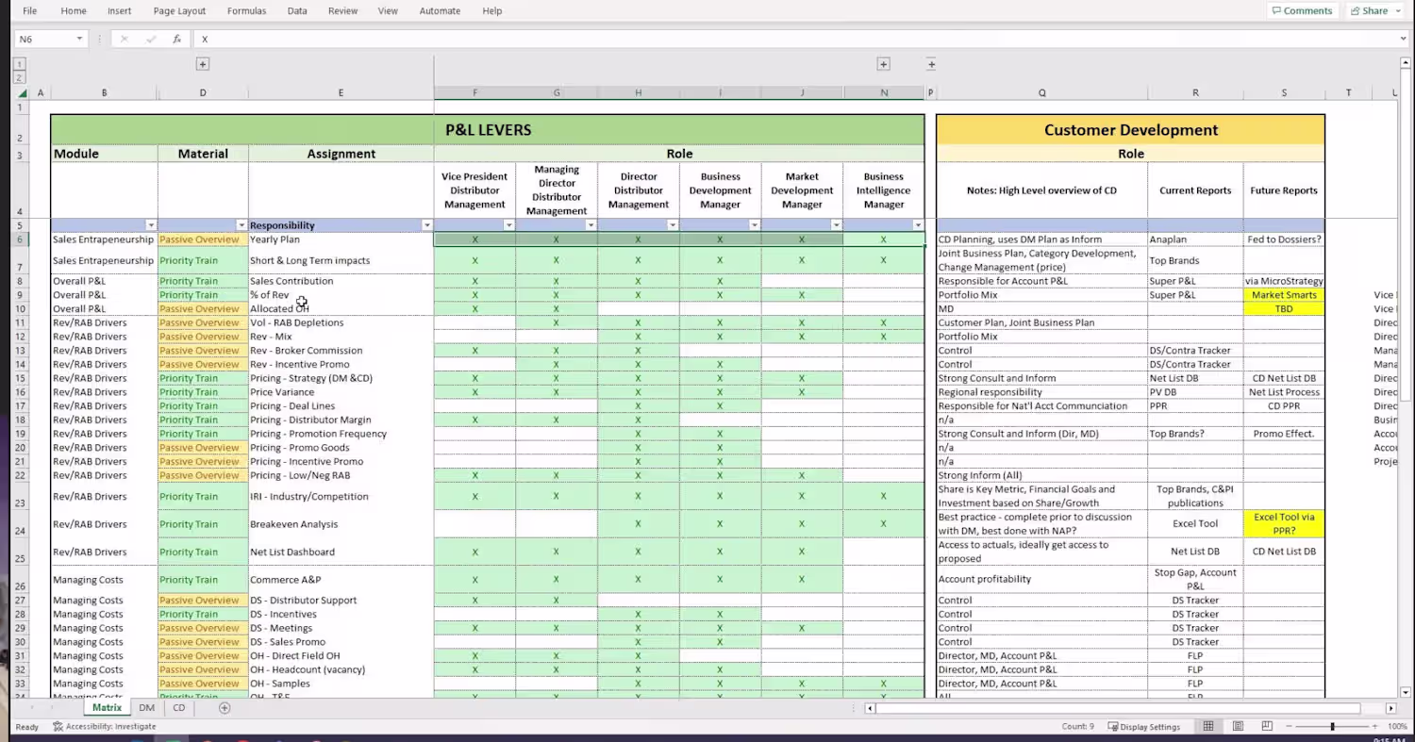
Task: Select the 'Anaplan' cell in Current Reports
Action: click(x=1195, y=239)
